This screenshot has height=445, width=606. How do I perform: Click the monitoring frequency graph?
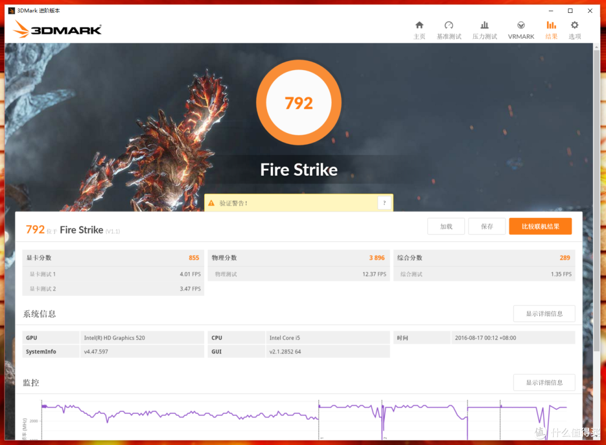point(304,420)
